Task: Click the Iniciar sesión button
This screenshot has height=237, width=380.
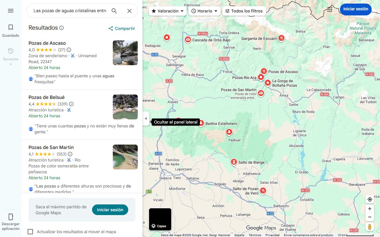Action: tap(356, 9)
